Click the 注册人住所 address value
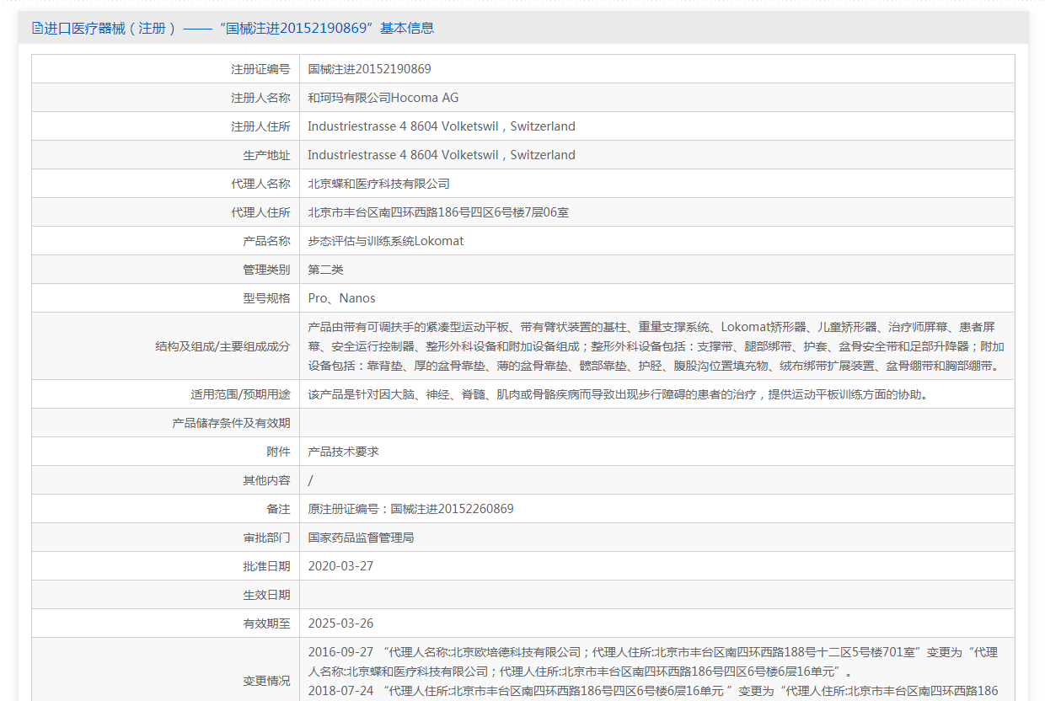The image size is (1045, 701). (x=441, y=126)
